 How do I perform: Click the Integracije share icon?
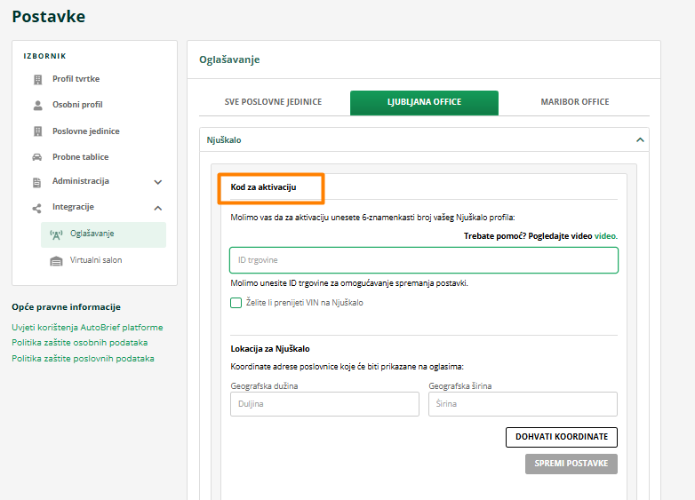[37, 208]
